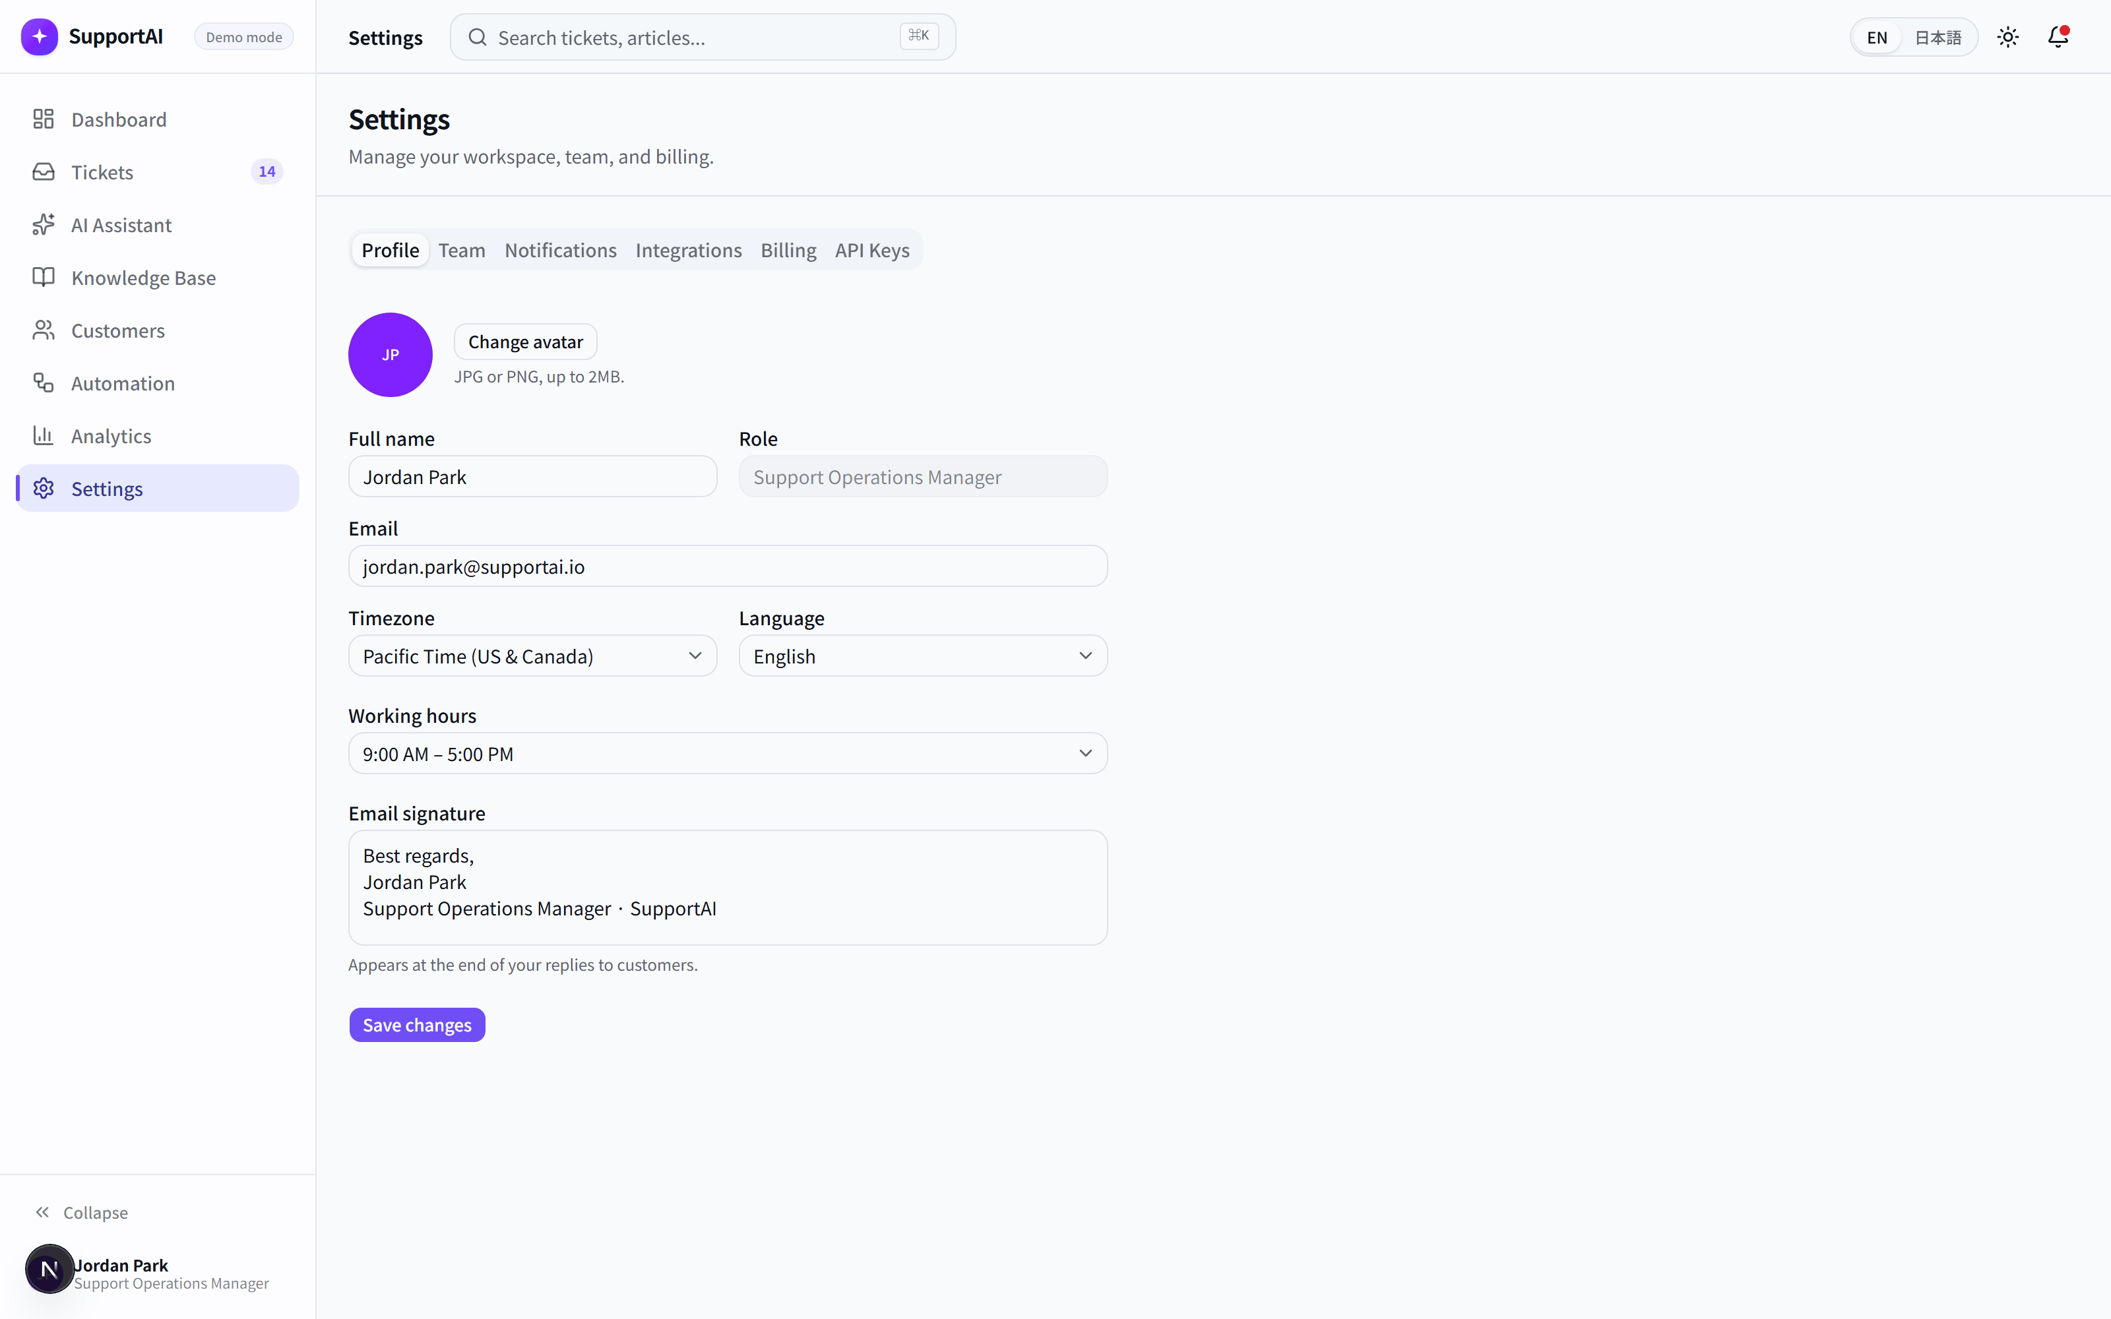Image resolution: width=2111 pixels, height=1319 pixels.
Task: Click inside the Email signature textarea
Action: [728, 888]
